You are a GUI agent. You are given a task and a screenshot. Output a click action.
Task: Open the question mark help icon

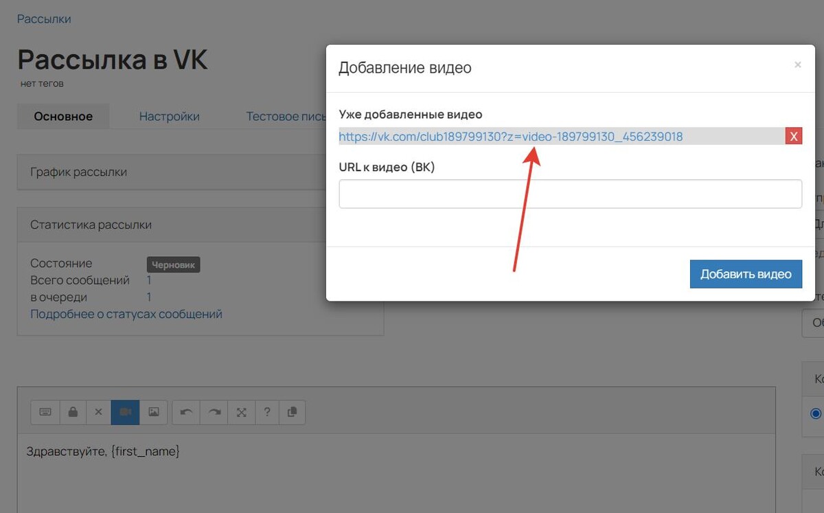(x=267, y=412)
